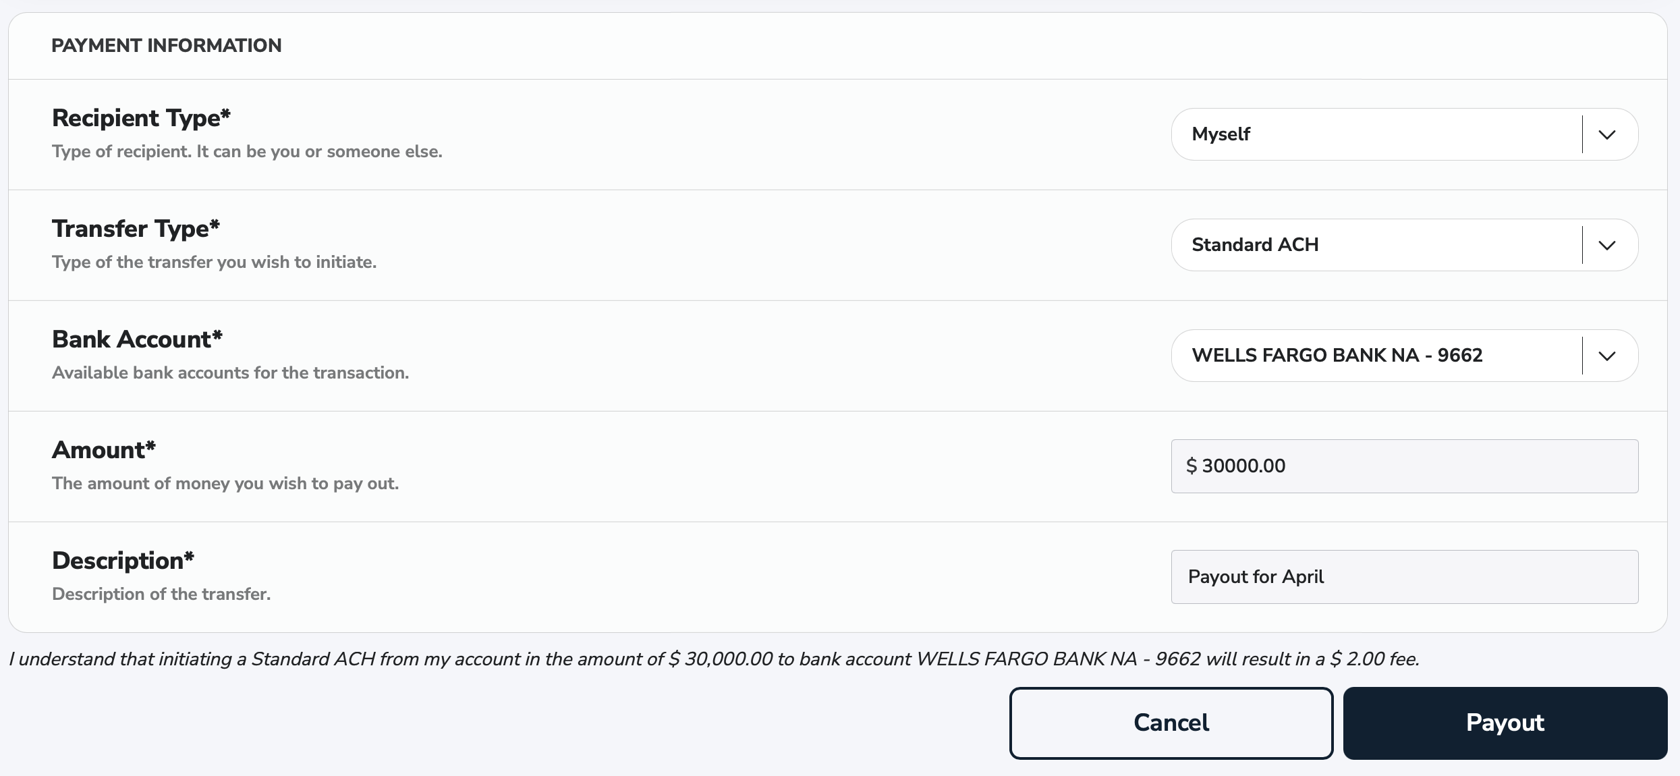This screenshot has height=776, width=1680.
Task: Click the Bank Account label
Action: 137,339
